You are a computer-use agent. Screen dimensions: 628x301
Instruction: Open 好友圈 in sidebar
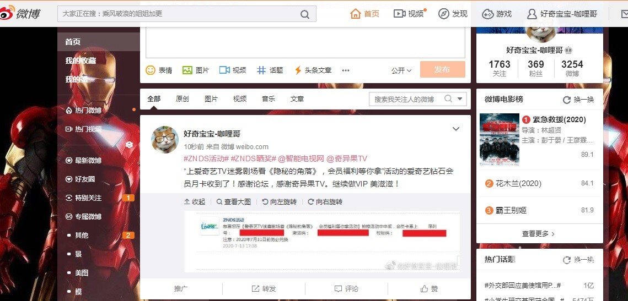(81, 179)
